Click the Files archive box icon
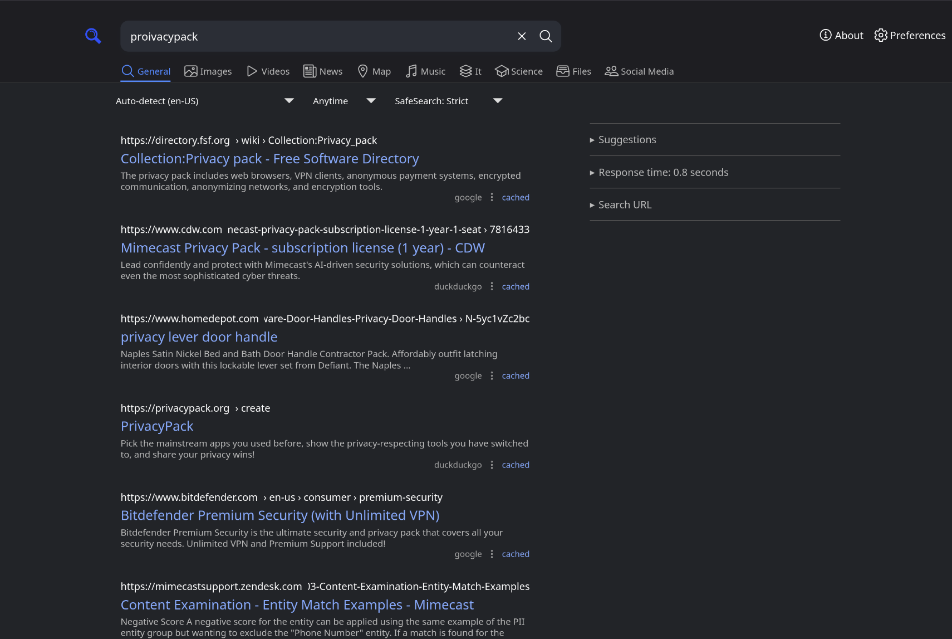 click(563, 71)
